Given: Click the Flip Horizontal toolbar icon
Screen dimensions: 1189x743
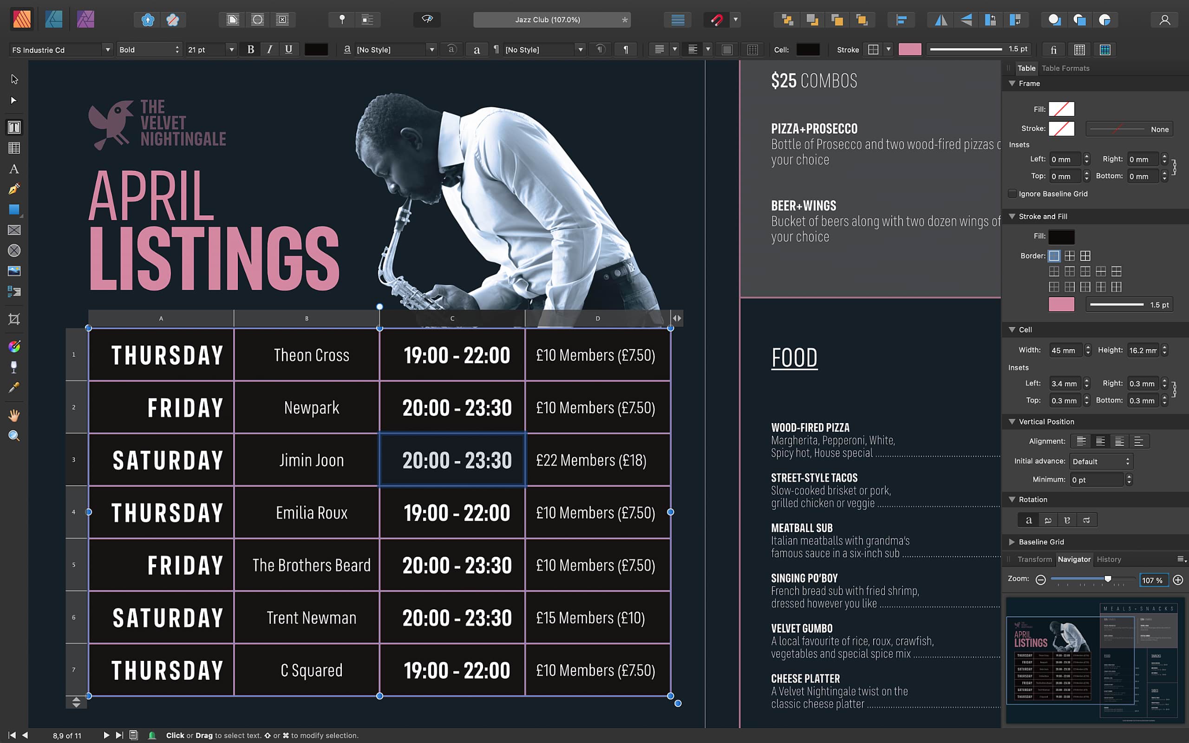Looking at the screenshot, I should pos(941,20).
